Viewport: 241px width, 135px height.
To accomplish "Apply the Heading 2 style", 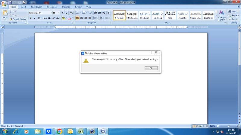I will (x=157, y=15).
